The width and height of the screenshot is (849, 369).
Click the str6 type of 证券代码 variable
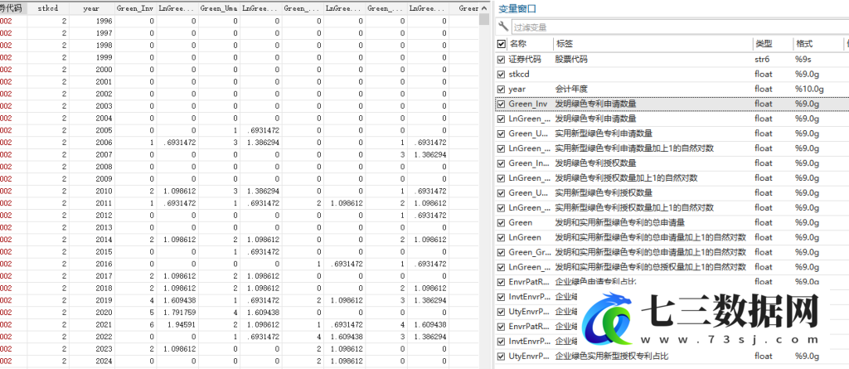pos(762,59)
